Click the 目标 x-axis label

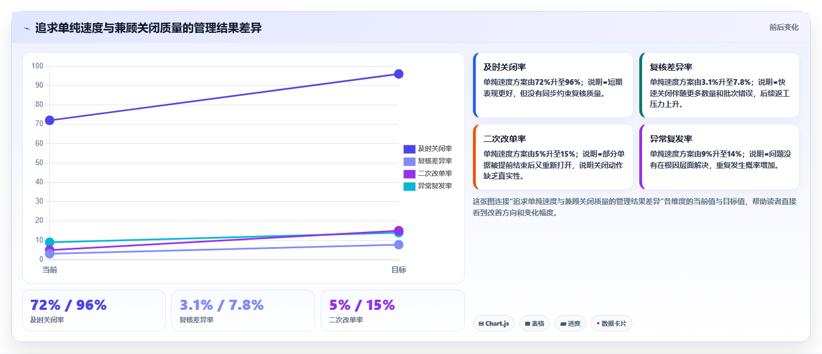(398, 270)
